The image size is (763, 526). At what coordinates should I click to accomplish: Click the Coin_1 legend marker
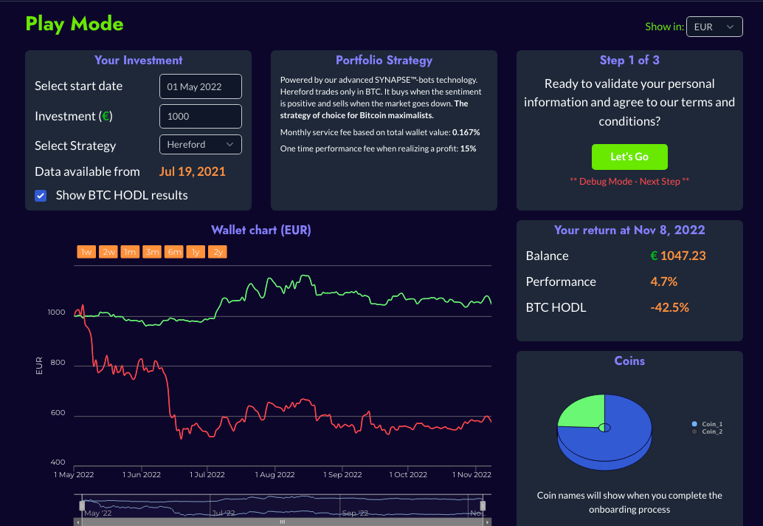coord(694,424)
